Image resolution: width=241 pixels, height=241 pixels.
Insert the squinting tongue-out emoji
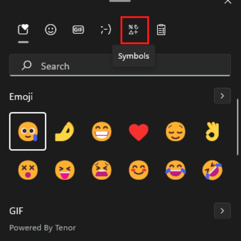(64, 170)
